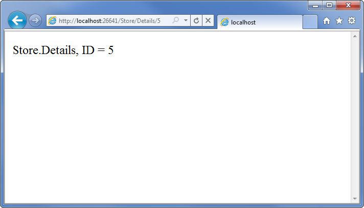Click the magnifier search icon in address bar
The width and height of the screenshot is (364, 208).
[176, 21]
